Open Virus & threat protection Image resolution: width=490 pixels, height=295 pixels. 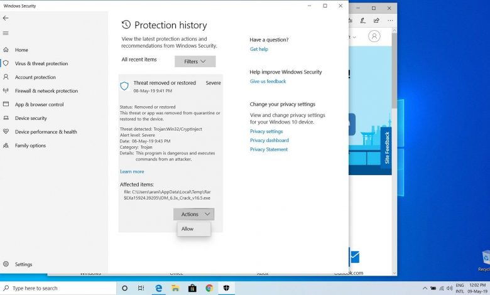[41, 63]
